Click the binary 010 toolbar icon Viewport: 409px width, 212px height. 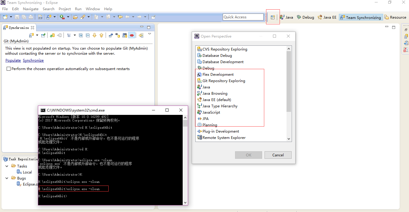40,17
